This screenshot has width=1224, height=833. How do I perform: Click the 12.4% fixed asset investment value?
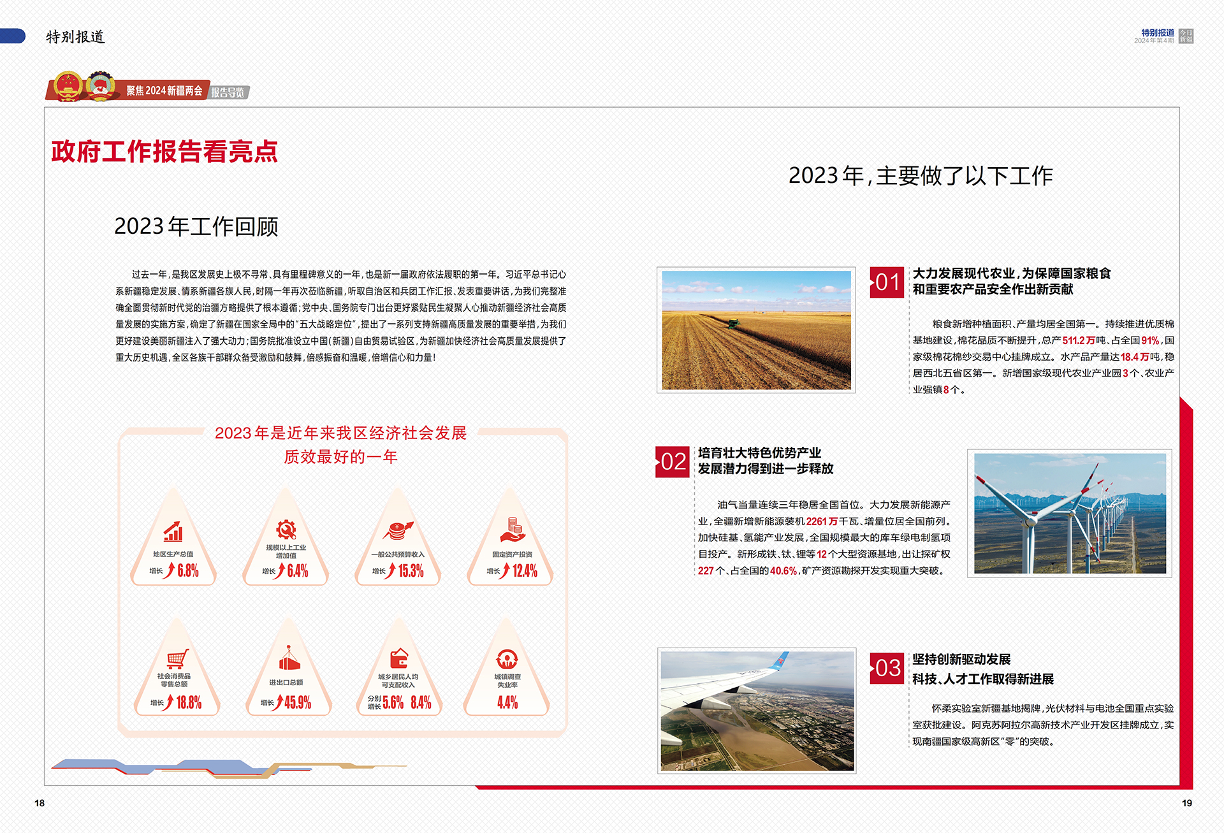(x=525, y=570)
